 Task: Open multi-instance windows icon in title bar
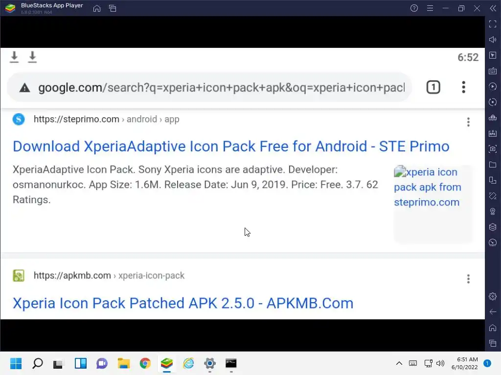pyautogui.click(x=113, y=8)
